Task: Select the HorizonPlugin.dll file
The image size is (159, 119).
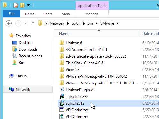Action: click(x=80, y=90)
